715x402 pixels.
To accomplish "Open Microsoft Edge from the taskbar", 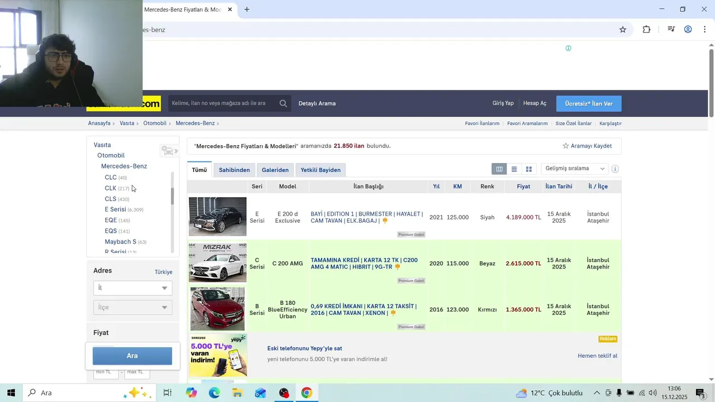I will tap(214, 393).
